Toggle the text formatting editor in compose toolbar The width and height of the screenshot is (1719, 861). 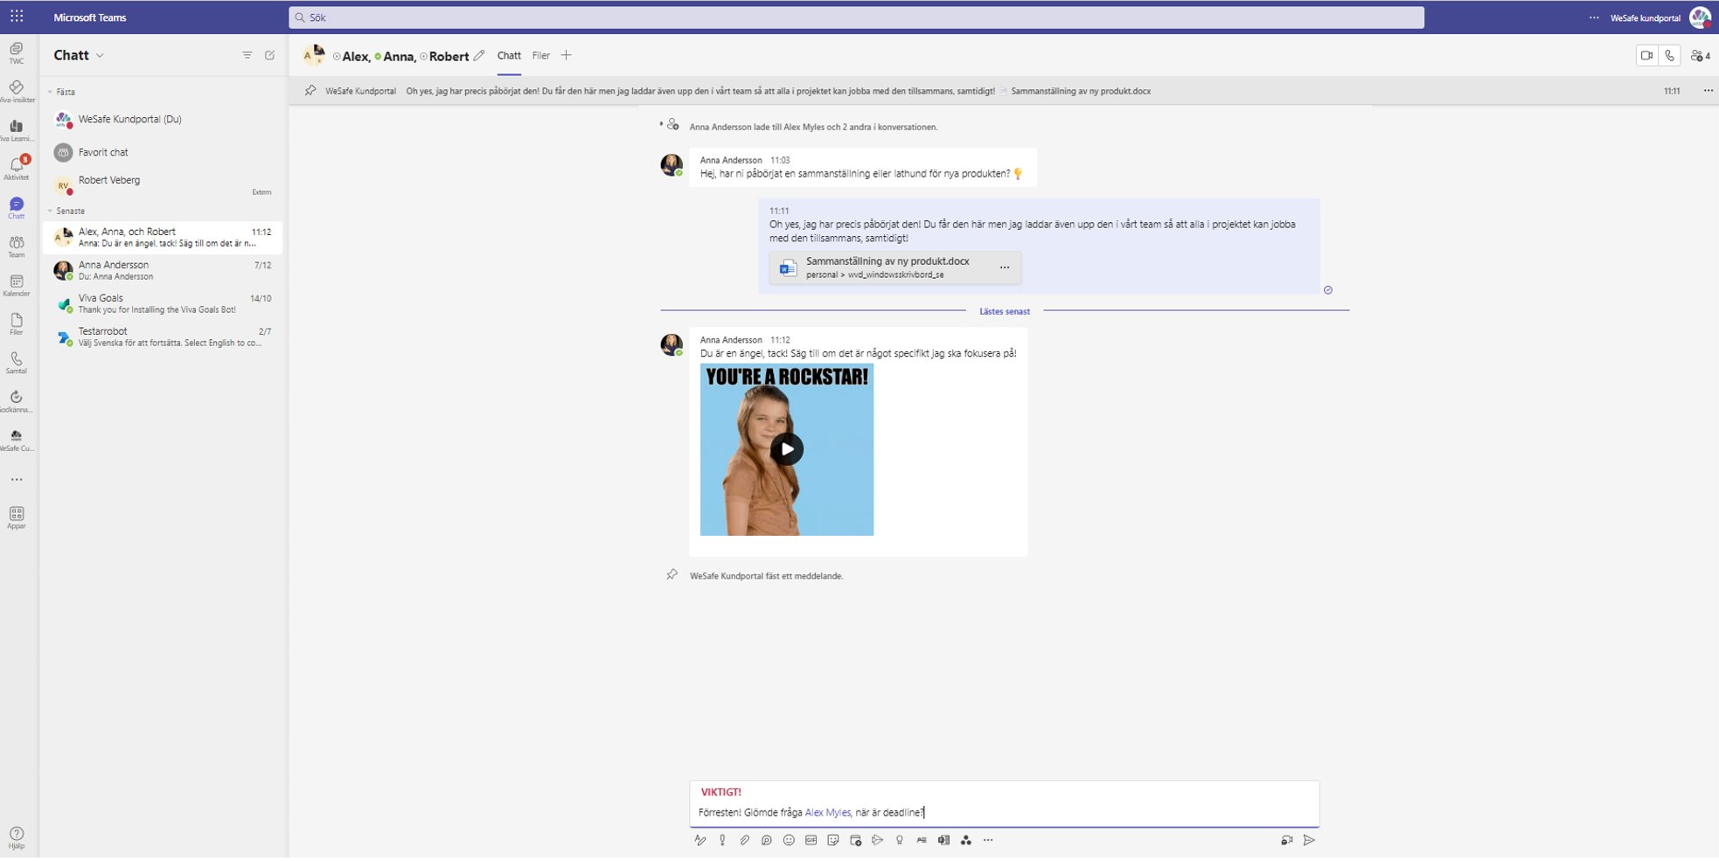699,840
